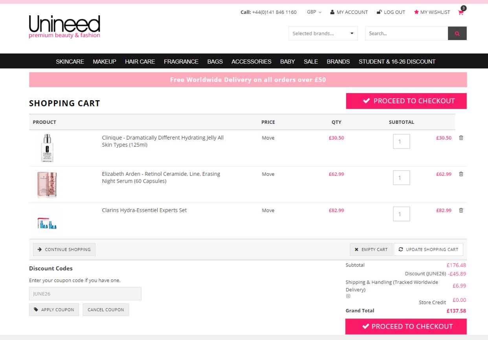This screenshot has height=340, width=488.
Task: Click Move for the Elizabeth Arden item
Action: [x=268, y=174]
